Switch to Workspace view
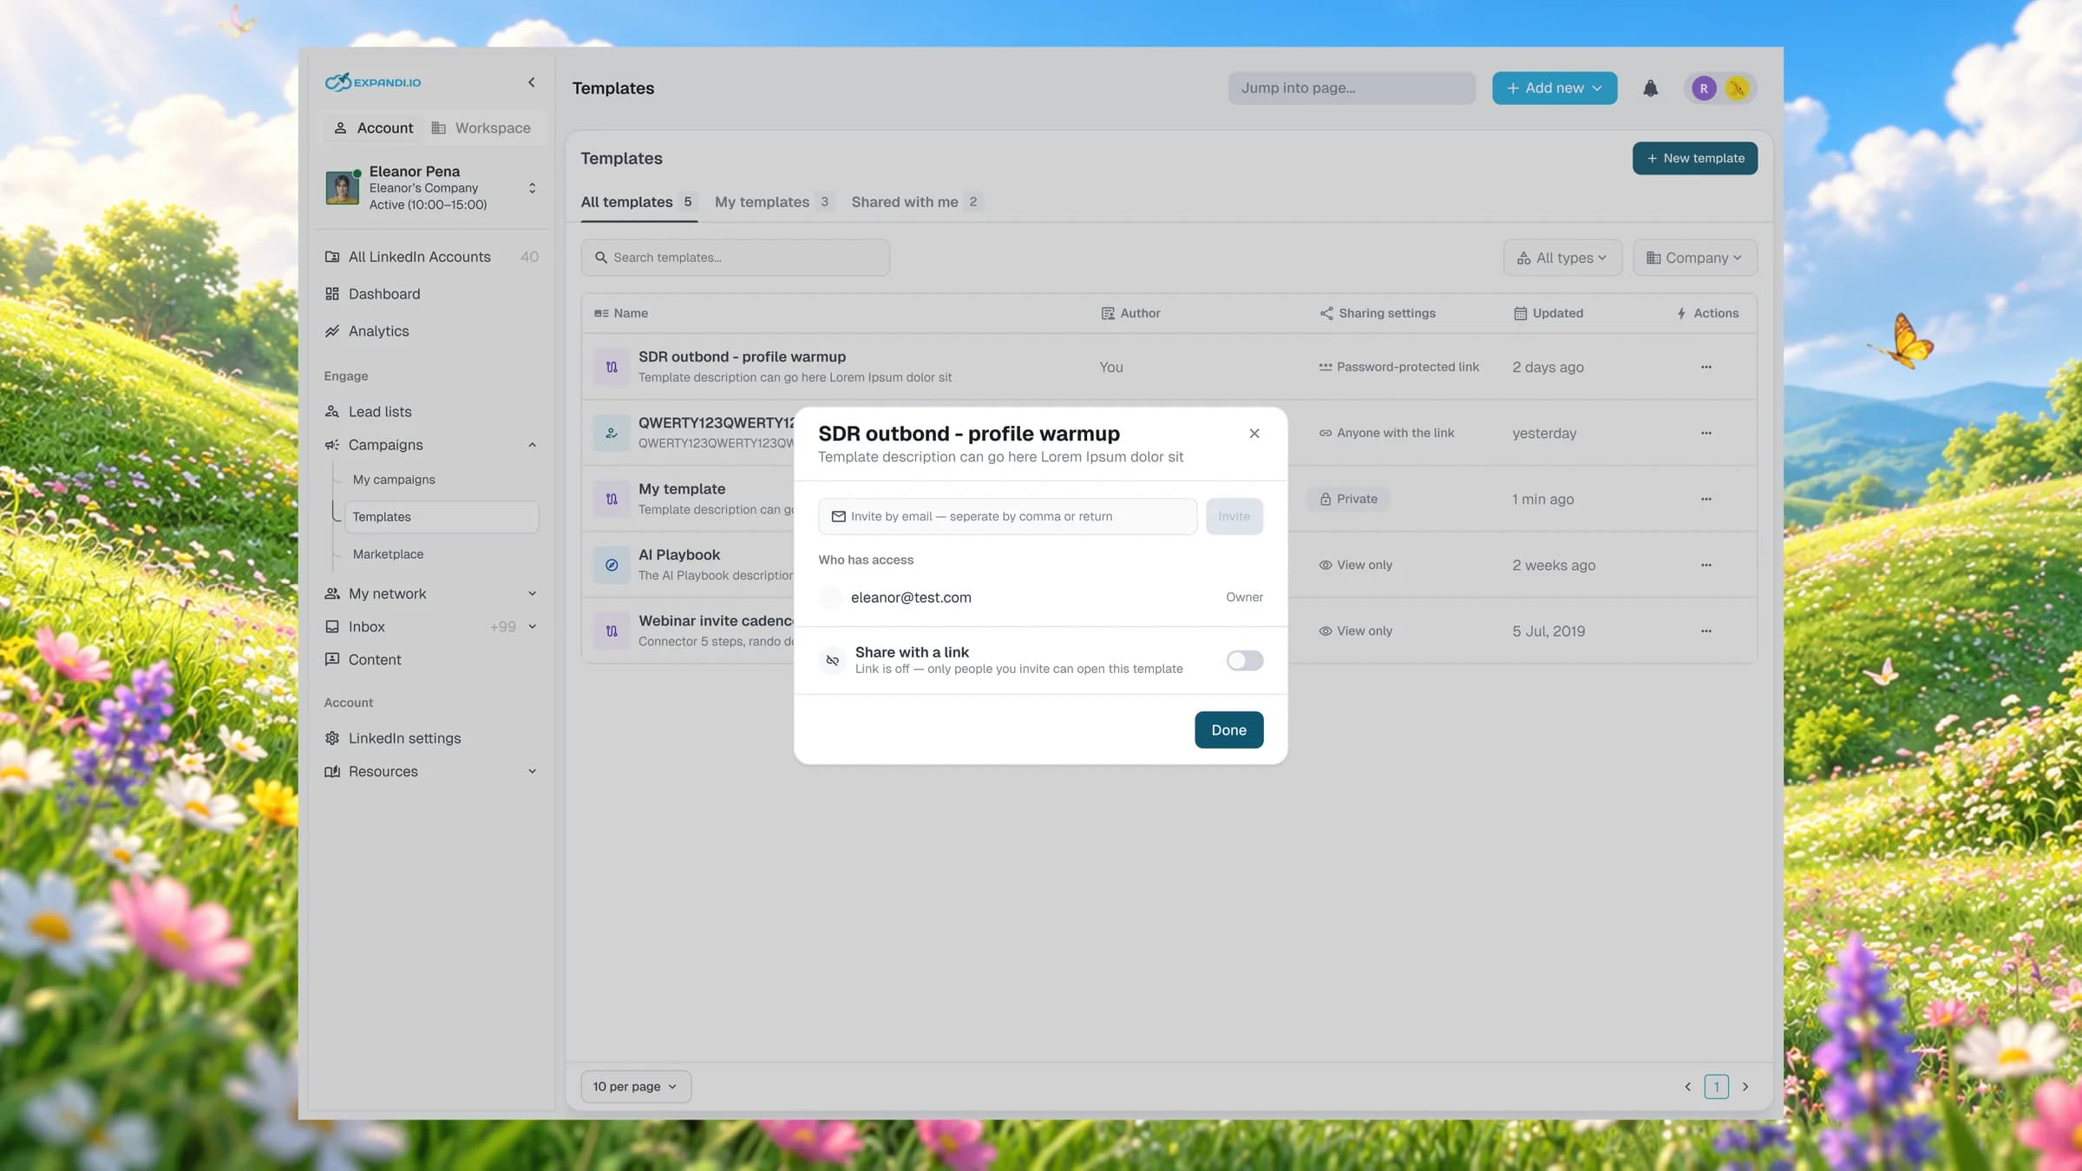 481,128
